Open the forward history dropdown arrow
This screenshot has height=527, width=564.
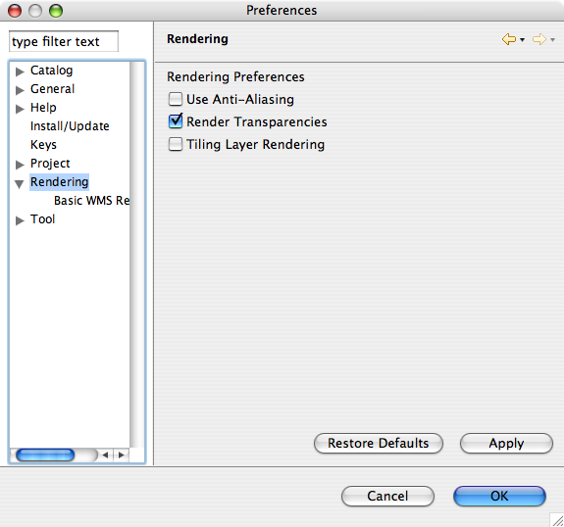tap(553, 39)
